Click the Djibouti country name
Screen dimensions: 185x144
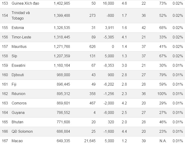[18, 75]
